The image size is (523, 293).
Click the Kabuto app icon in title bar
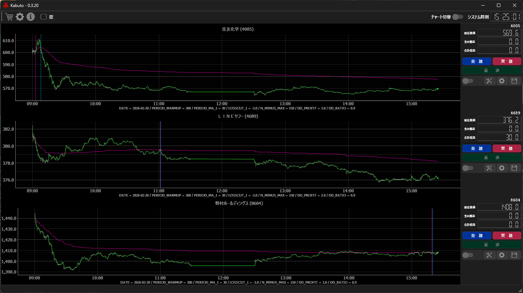(6, 5)
